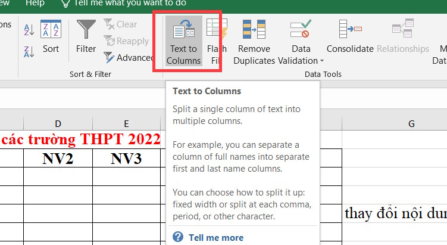Viewport: 447px width, 245px height.
Task: Sort ascending with A to Z icon
Action: point(29,29)
